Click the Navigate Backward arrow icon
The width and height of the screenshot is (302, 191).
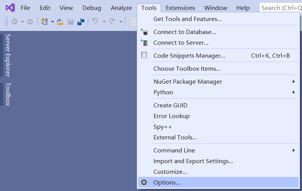tap(15, 22)
